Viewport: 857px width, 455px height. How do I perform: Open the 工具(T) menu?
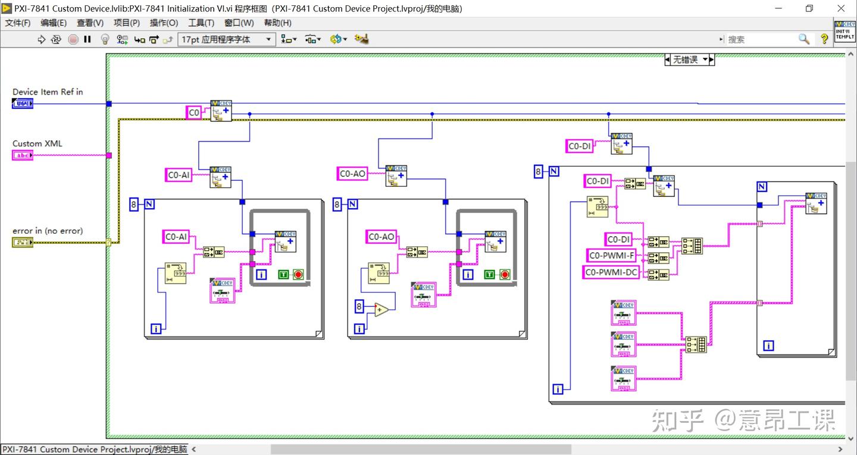201,23
